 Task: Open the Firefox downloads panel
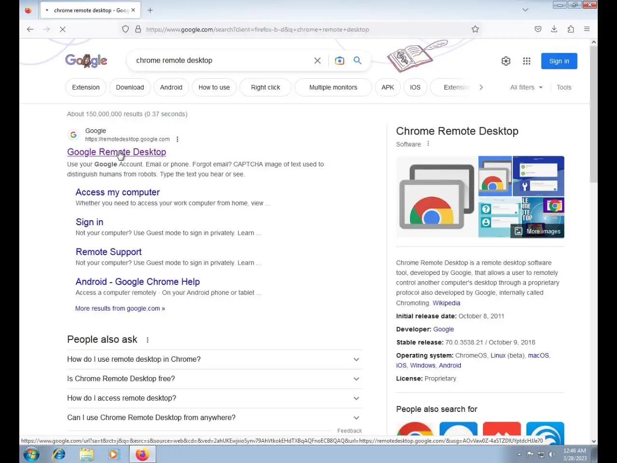pyautogui.click(x=554, y=29)
